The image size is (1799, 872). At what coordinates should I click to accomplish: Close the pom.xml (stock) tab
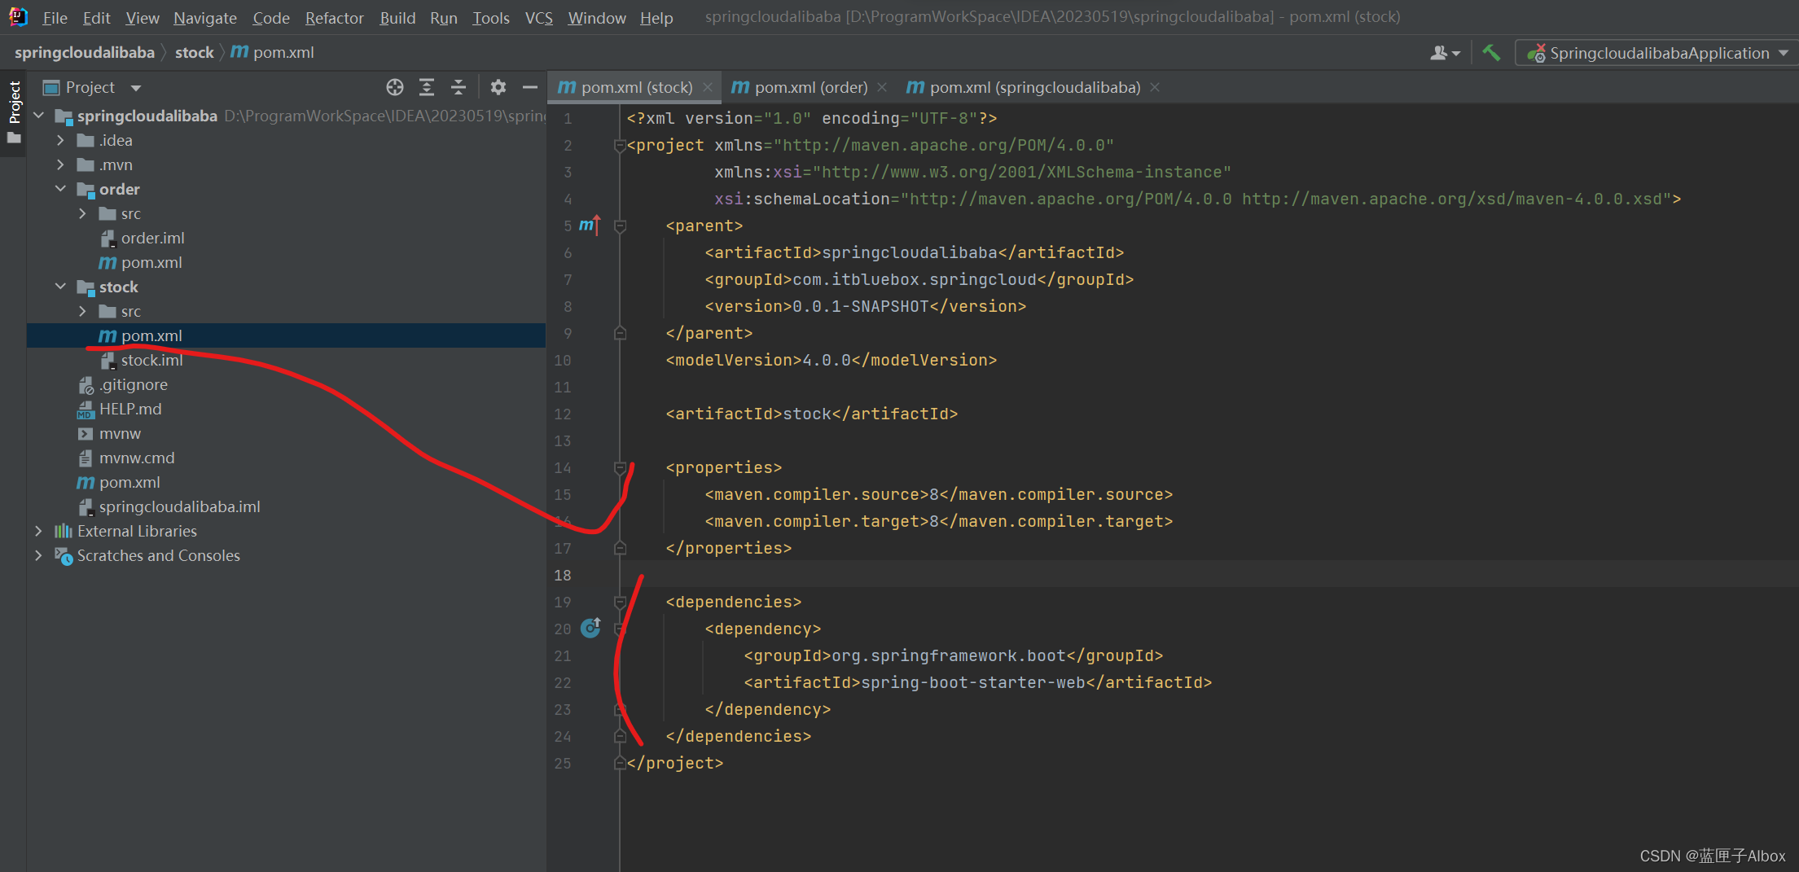pos(708,87)
